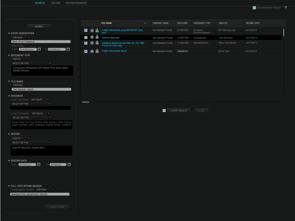
Task: Click the export icon beside Export Results
Action: [164, 110]
